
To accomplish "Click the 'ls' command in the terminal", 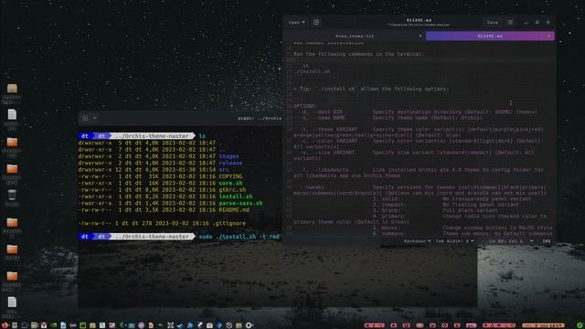I will pyautogui.click(x=202, y=136).
